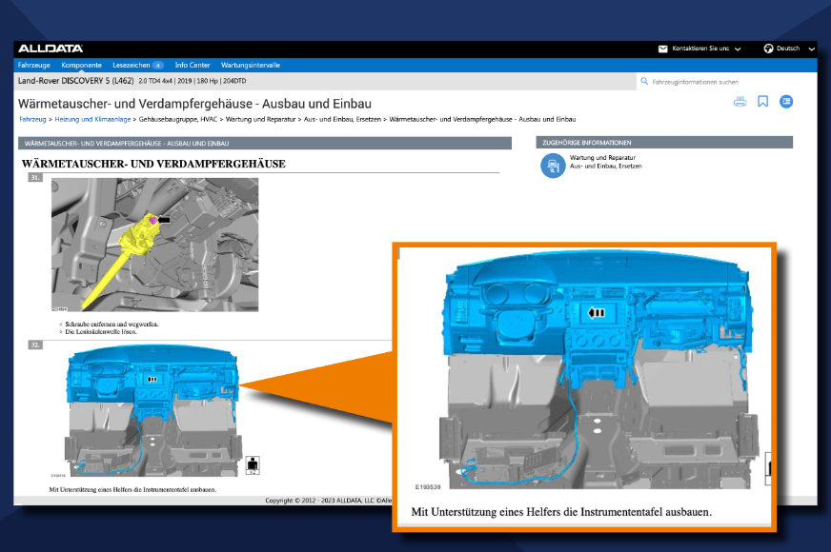This screenshot has height=552, width=831.
Task: Click the globe language icon
Action: tap(768, 49)
